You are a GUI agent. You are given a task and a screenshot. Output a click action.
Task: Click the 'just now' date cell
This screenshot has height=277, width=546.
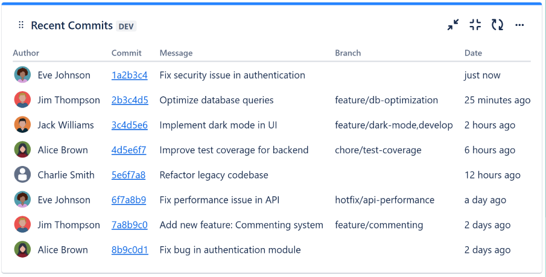[482, 75]
